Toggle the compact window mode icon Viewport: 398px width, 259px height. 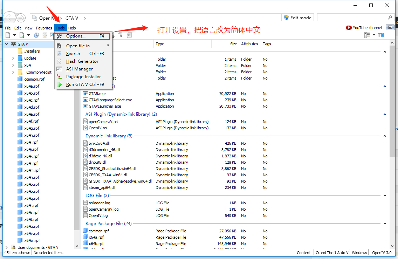pyautogui.click(x=390, y=27)
